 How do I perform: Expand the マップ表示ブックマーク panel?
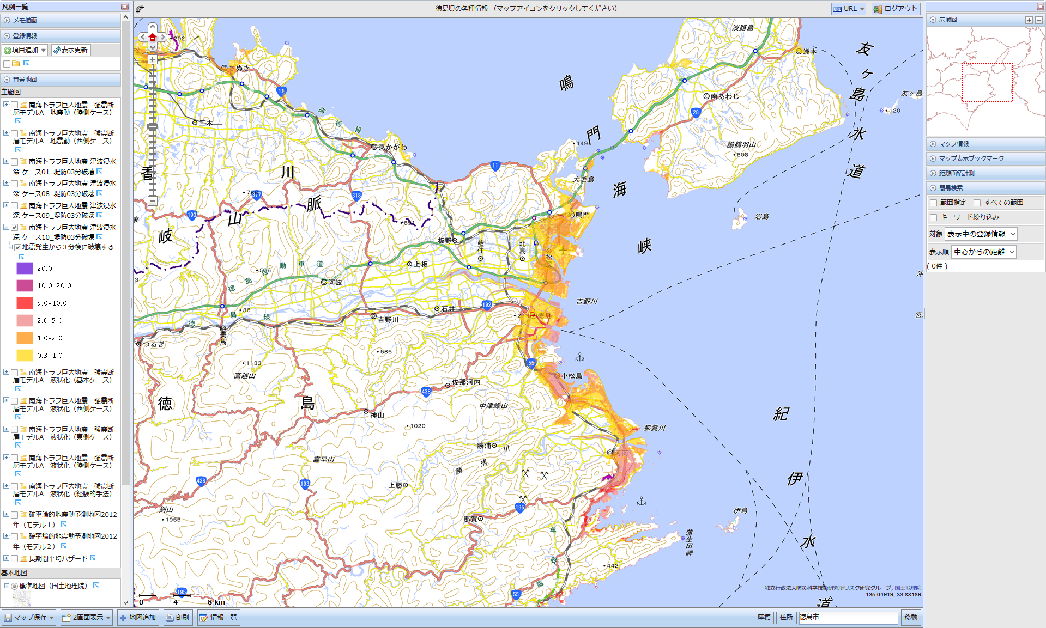tap(971, 158)
